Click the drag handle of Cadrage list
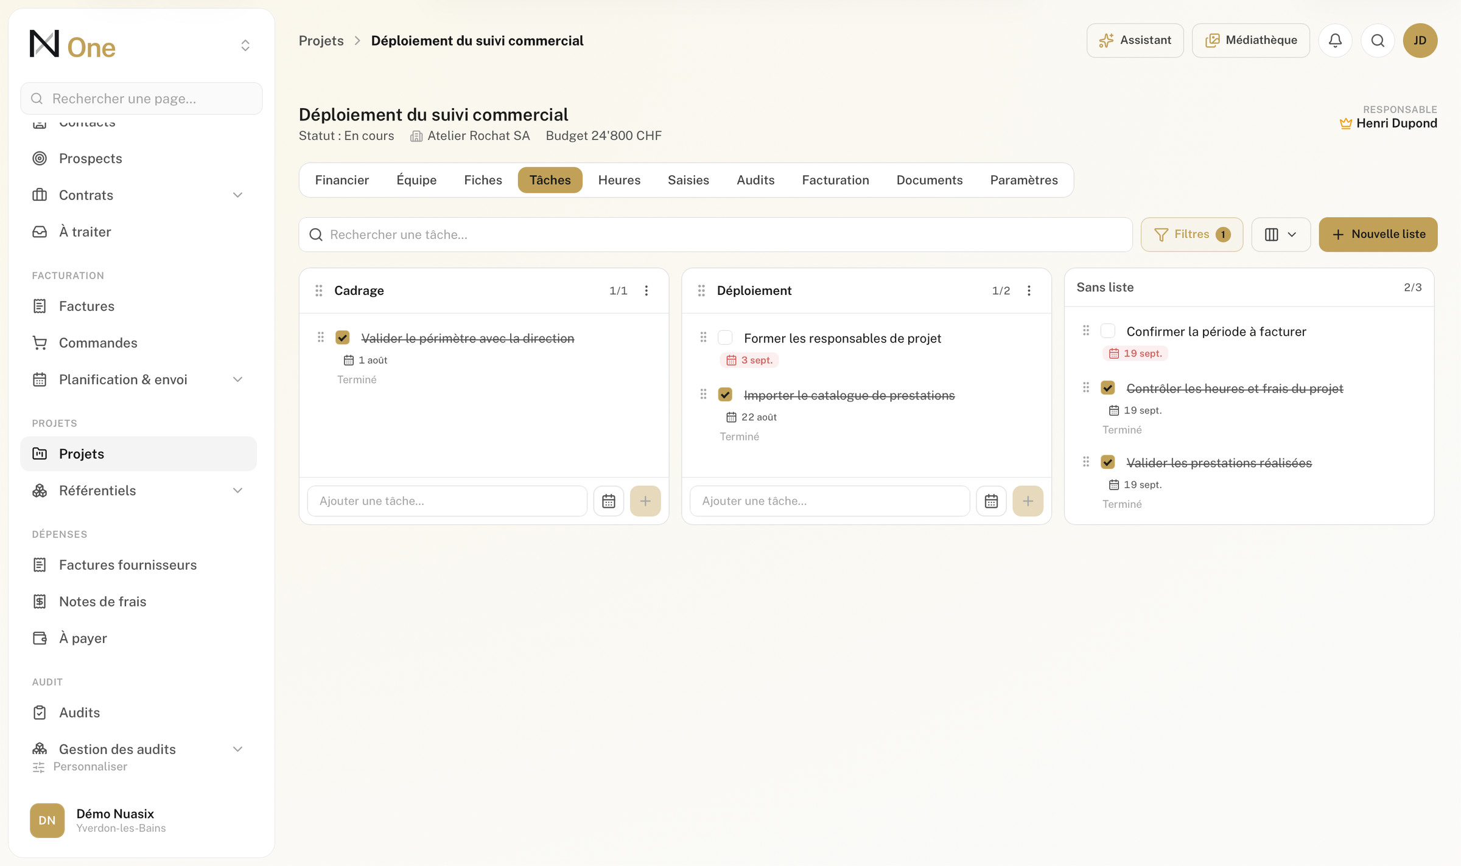The image size is (1461, 866). [318, 291]
